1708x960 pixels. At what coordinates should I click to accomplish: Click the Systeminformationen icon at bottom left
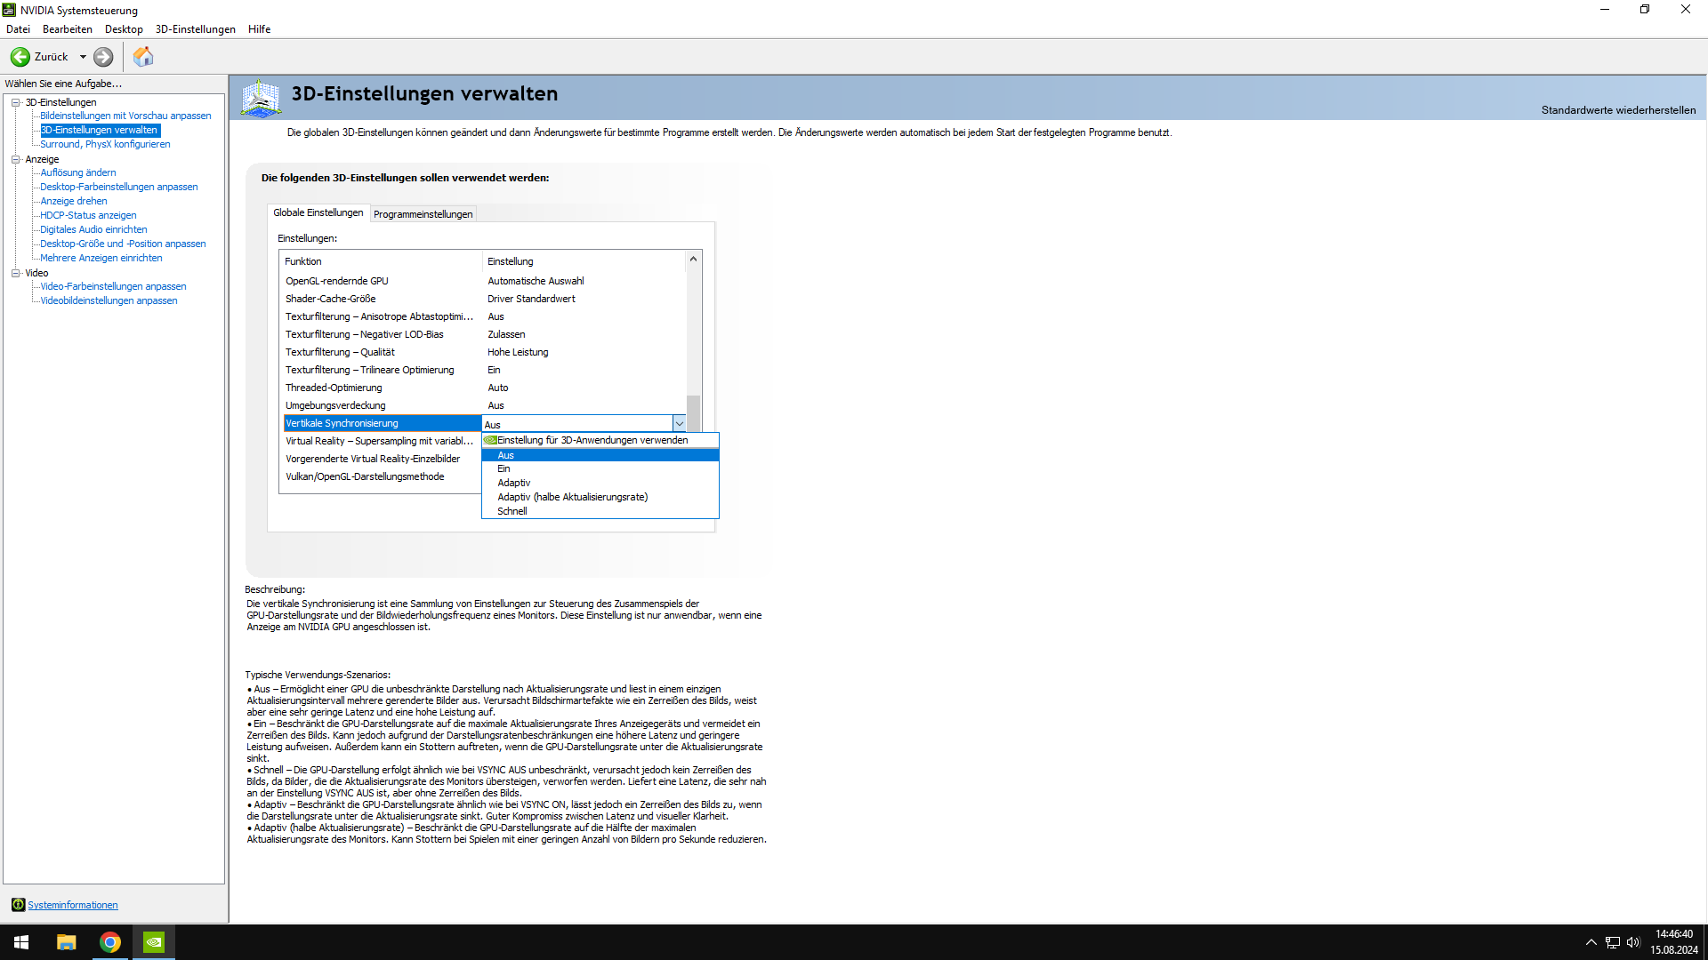(x=18, y=905)
